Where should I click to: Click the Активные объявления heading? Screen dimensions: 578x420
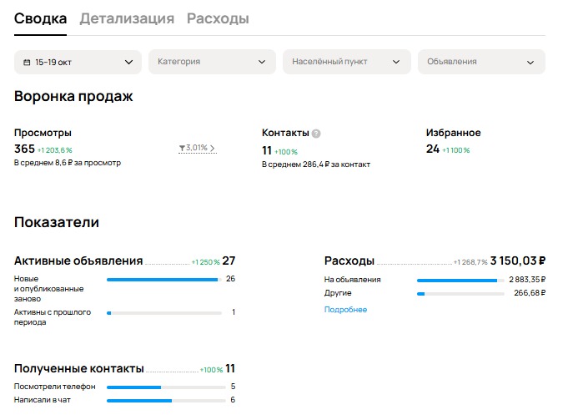point(78,261)
